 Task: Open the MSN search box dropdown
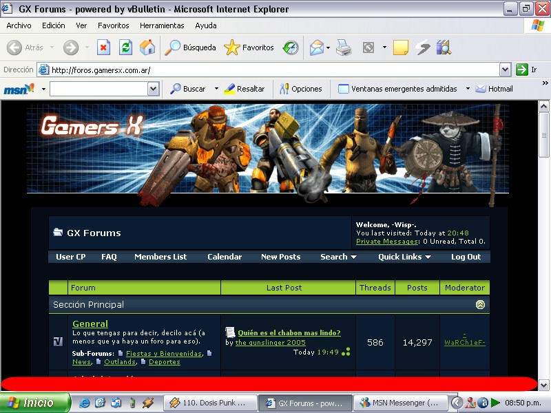pyautogui.click(x=153, y=89)
